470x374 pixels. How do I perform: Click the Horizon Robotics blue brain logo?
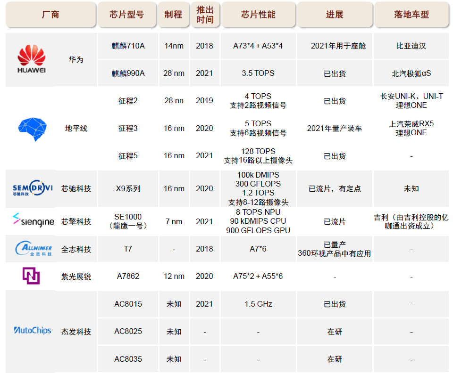click(33, 129)
